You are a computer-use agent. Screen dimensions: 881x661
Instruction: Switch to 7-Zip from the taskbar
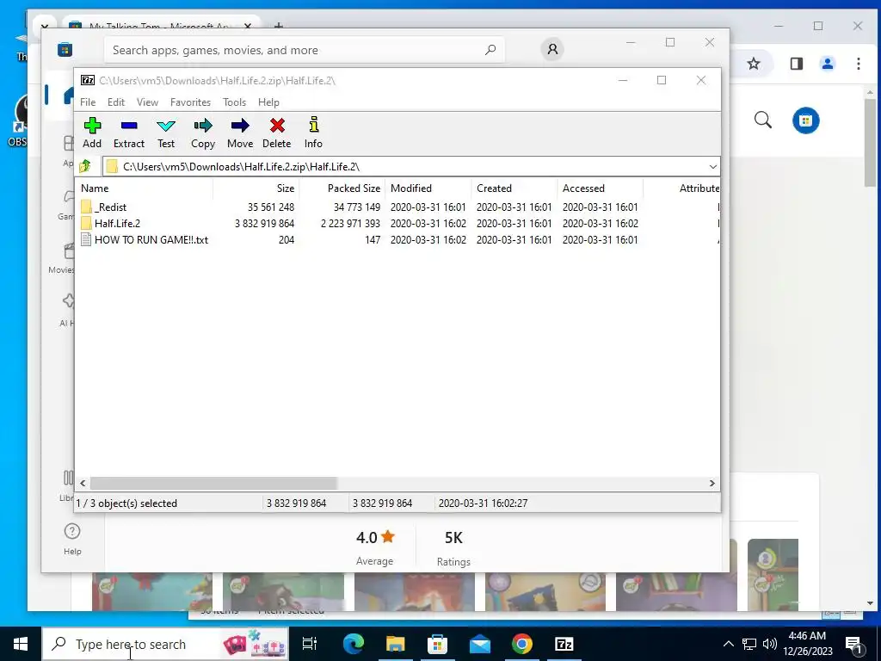(564, 644)
